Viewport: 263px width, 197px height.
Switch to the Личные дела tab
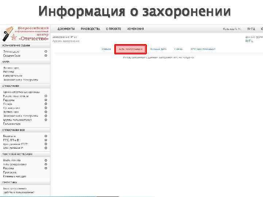click(x=158, y=49)
